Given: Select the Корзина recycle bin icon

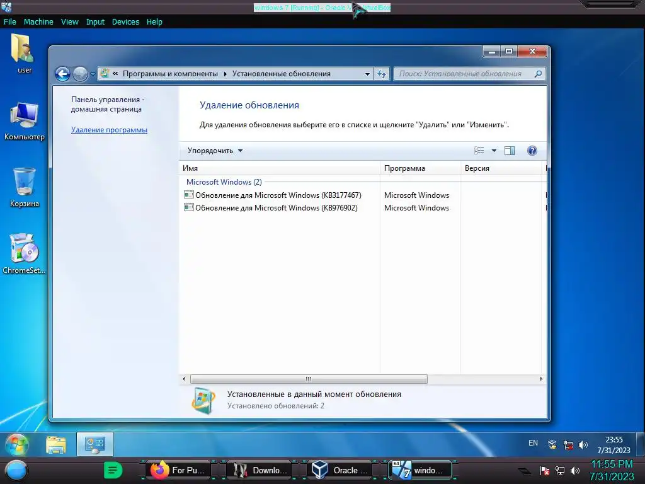Looking at the screenshot, I should click(x=25, y=187).
